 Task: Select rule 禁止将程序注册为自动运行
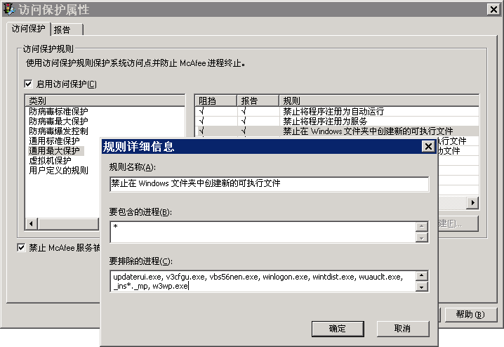pos(333,112)
